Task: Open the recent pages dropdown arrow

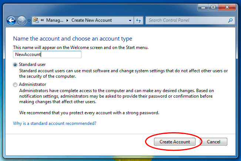Action: [x=29, y=20]
